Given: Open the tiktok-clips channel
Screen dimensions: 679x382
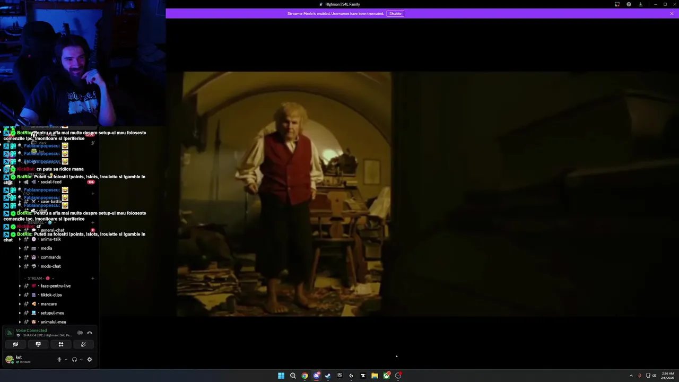Looking at the screenshot, I should pos(57,295).
